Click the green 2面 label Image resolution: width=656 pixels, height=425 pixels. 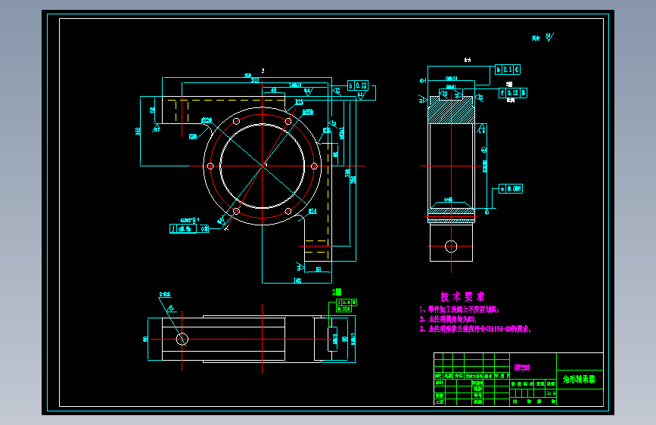(x=337, y=292)
